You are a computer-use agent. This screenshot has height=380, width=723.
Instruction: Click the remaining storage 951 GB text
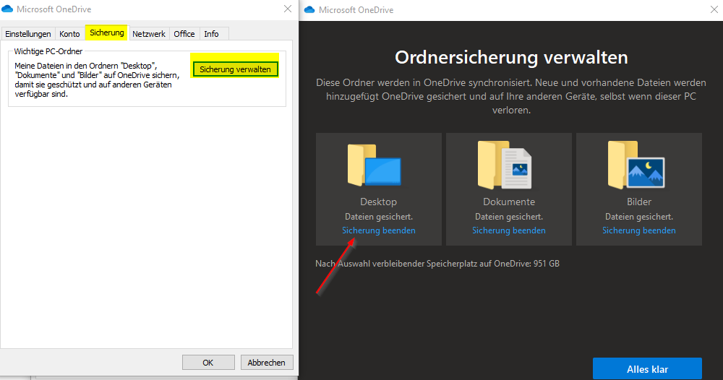[437, 264]
